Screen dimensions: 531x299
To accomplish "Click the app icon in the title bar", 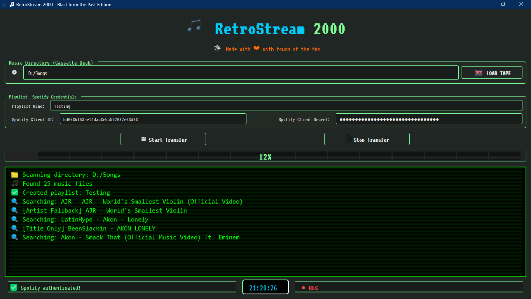I will [x=12, y=4].
